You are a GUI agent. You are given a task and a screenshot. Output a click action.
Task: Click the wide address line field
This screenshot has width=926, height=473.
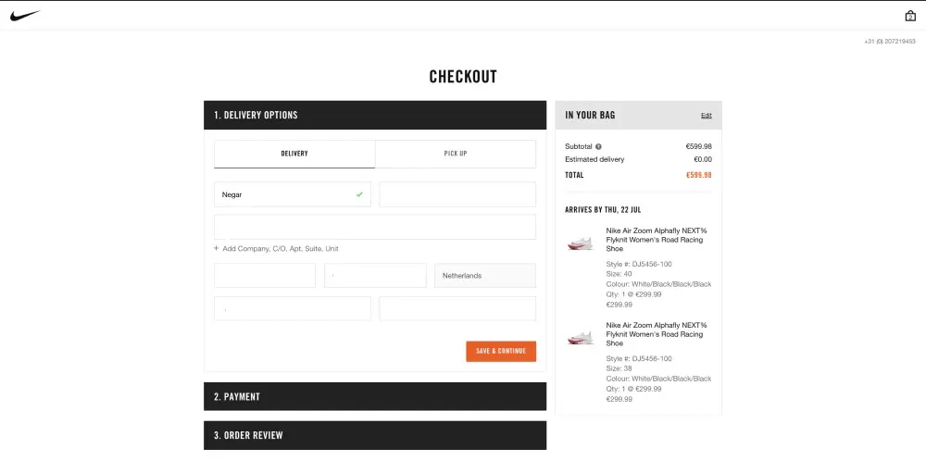(x=375, y=227)
